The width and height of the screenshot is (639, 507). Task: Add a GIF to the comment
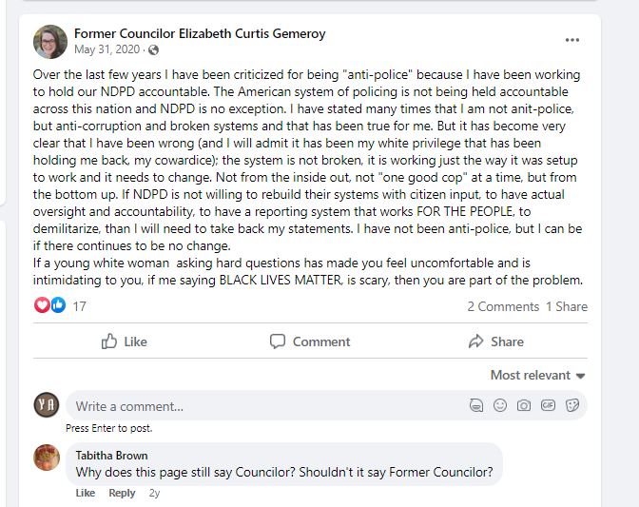[548, 405]
